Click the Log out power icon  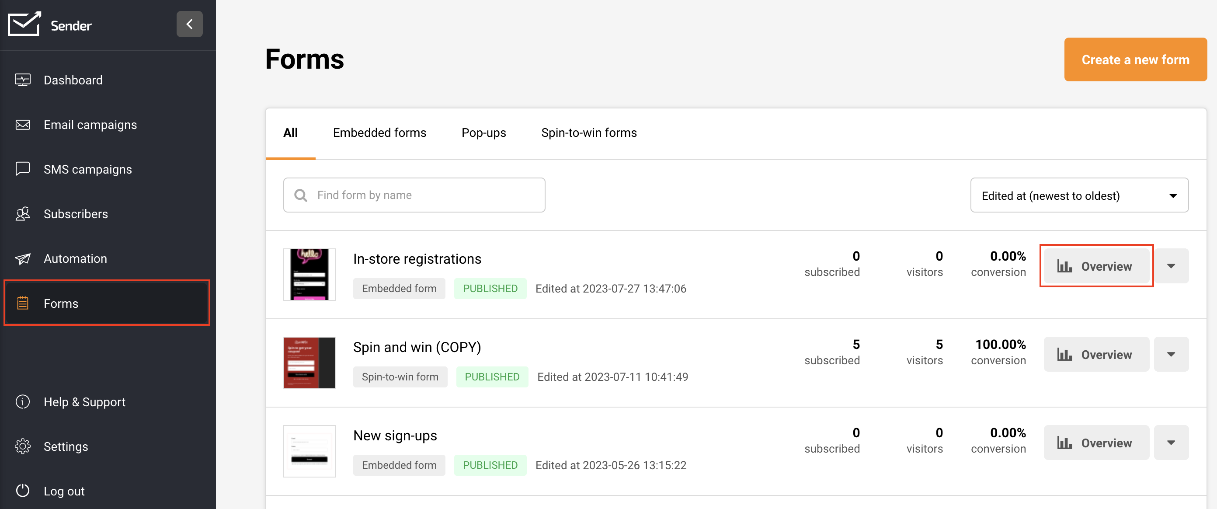click(x=23, y=491)
